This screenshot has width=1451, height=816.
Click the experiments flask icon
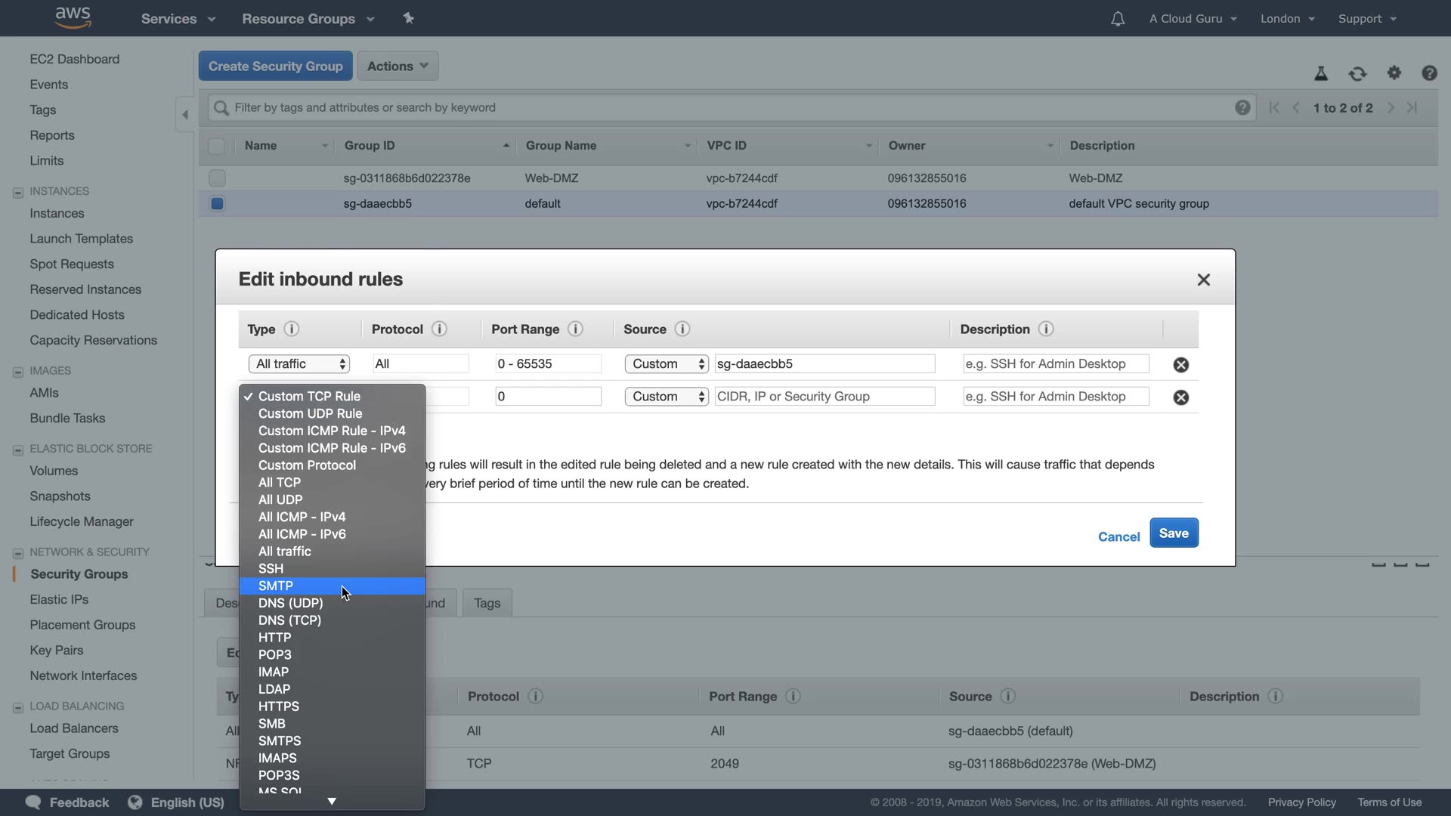click(1321, 73)
